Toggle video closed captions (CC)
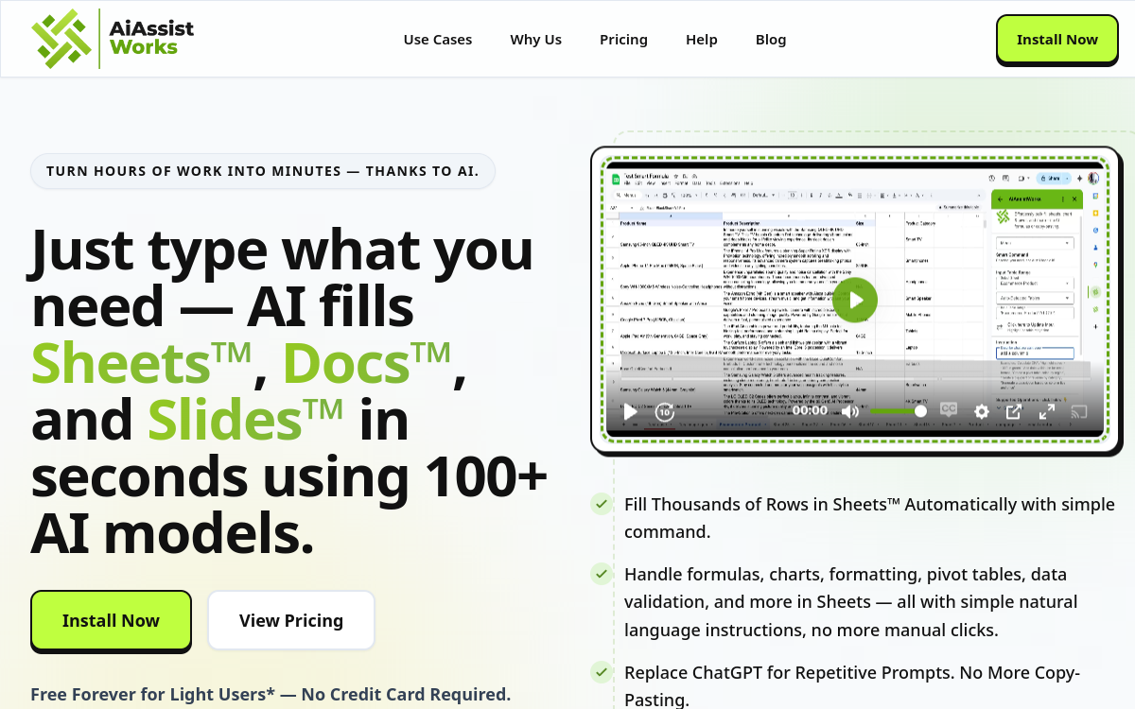 [948, 410]
